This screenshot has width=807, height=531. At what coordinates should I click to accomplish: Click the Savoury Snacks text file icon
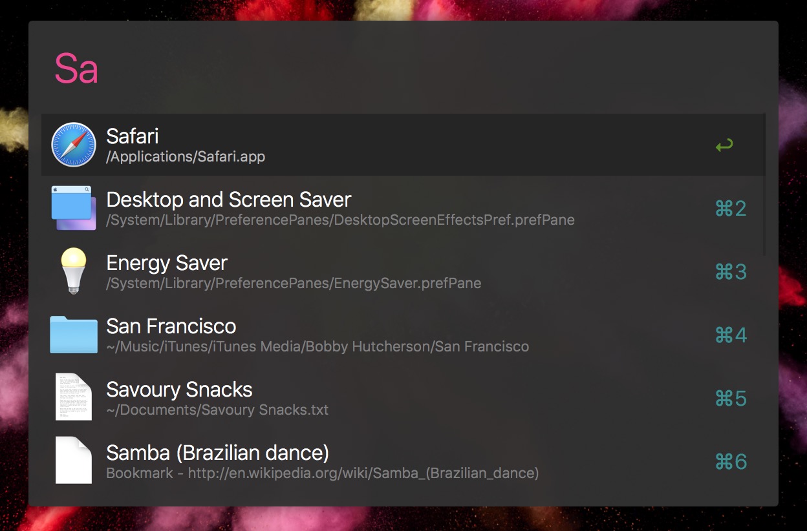(x=74, y=397)
